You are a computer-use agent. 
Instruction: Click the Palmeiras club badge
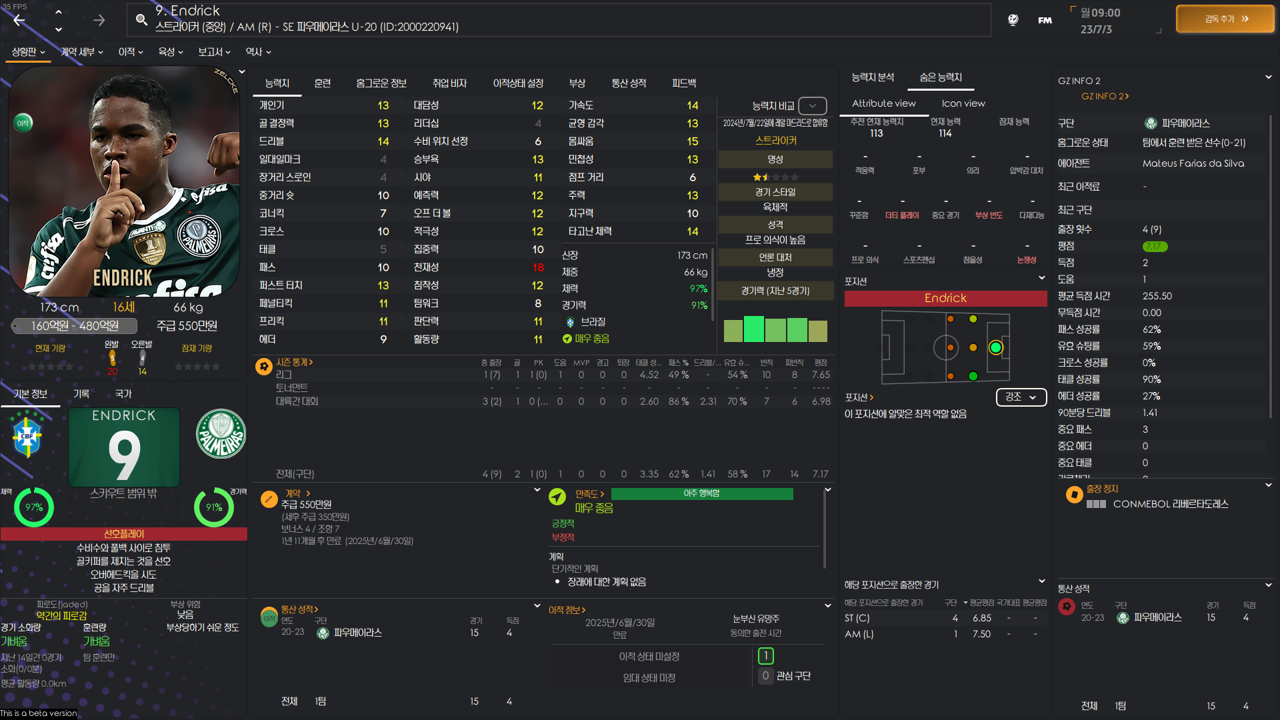pyautogui.click(x=221, y=434)
